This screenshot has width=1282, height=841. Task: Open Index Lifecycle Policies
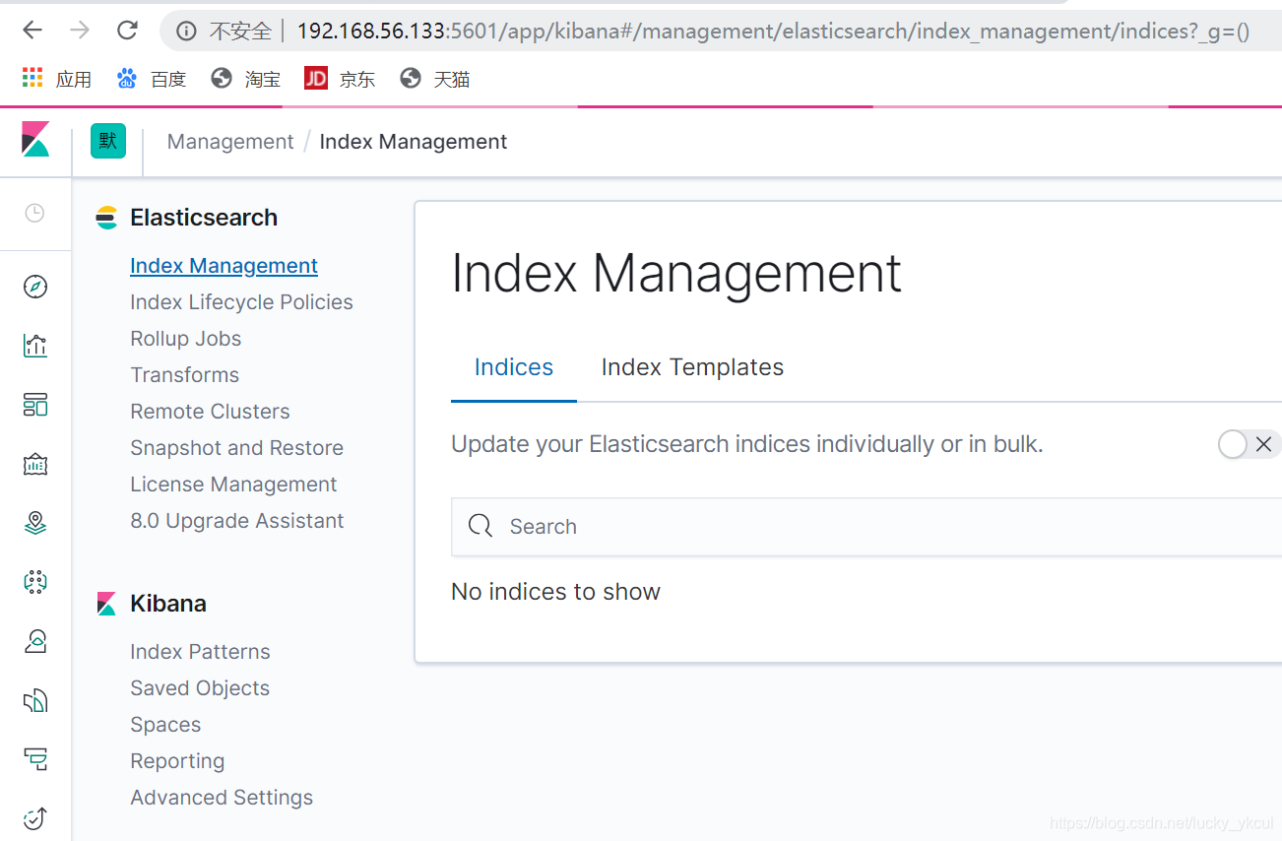tap(241, 302)
